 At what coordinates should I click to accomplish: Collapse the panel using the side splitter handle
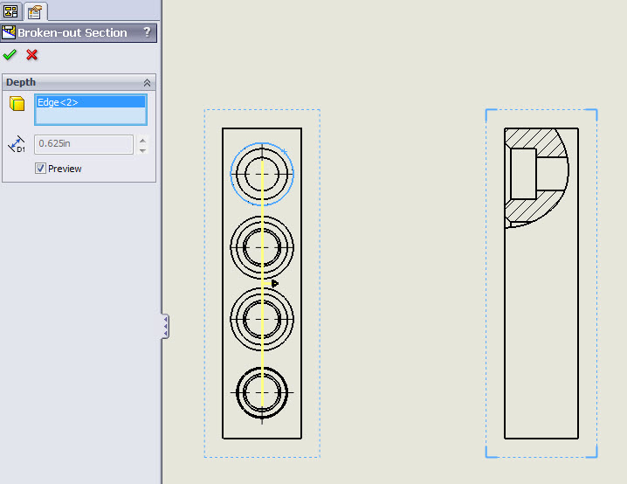pos(166,327)
